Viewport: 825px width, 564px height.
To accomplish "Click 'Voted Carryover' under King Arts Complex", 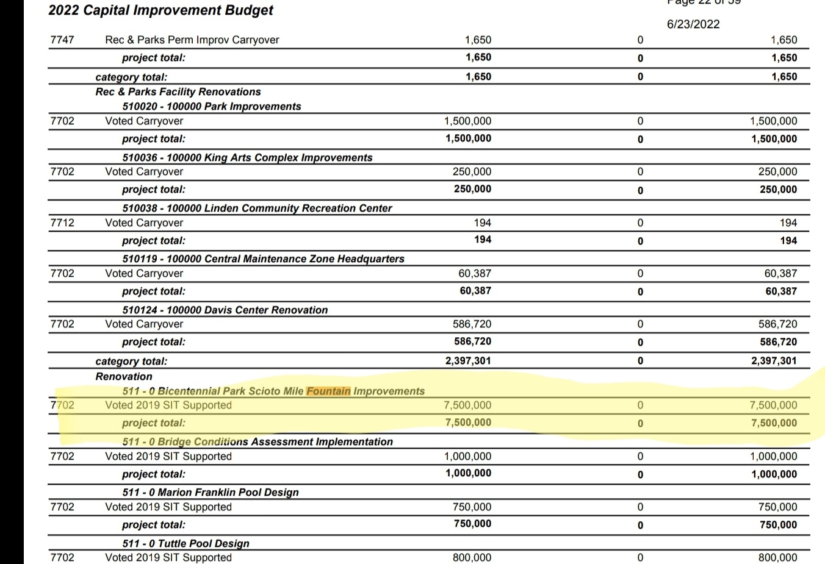I will pyautogui.click(x=144, y=172).
